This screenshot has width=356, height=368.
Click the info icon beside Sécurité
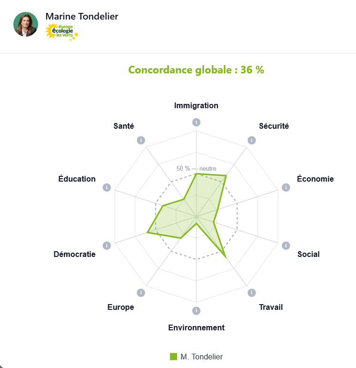point(252,140)
